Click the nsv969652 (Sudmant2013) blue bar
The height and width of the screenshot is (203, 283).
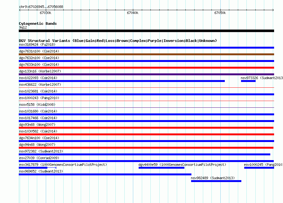(x=105, y=174)
